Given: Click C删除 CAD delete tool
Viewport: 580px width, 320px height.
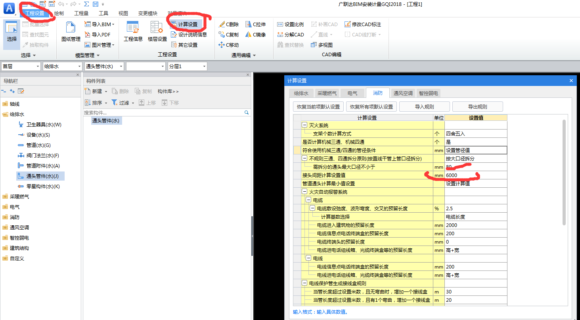Looking at the screenshot, I should [x=229, y=24].
